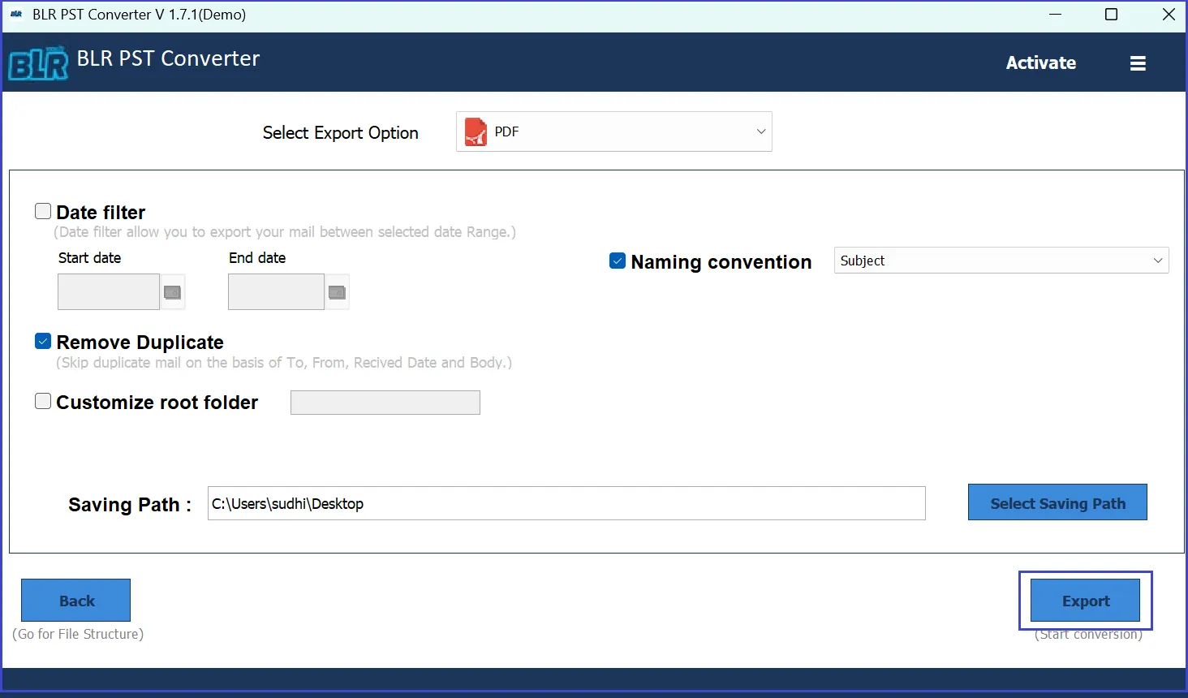Open the hamburger menu in top right
This screenshot has width=1188, height=698.
(1138, 62)
